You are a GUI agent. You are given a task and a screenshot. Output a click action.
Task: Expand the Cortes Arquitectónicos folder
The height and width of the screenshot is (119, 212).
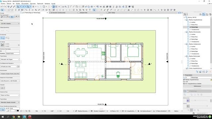coord(185,68)
